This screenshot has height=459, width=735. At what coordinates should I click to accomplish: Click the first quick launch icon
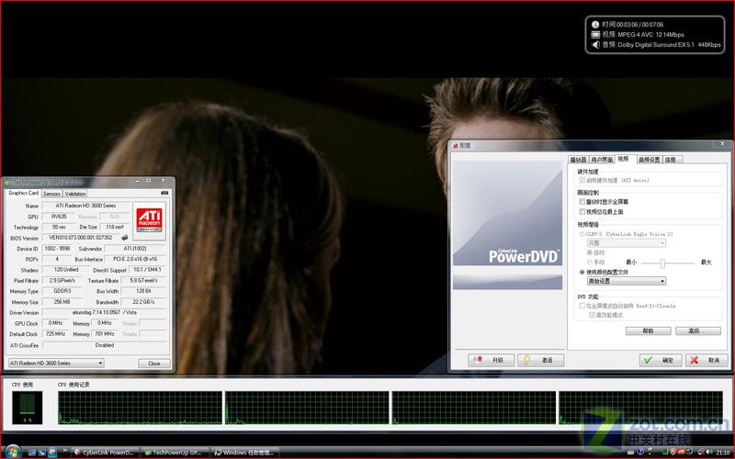coord(32,453)
